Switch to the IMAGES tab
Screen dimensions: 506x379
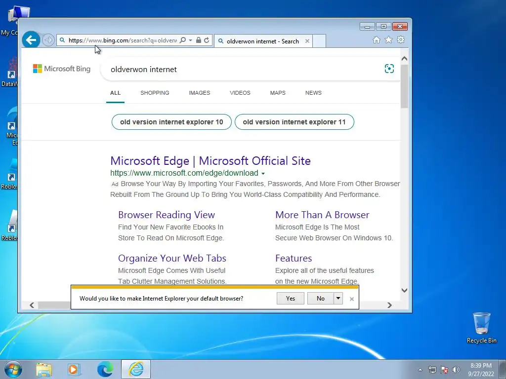(x=200, y=93)
